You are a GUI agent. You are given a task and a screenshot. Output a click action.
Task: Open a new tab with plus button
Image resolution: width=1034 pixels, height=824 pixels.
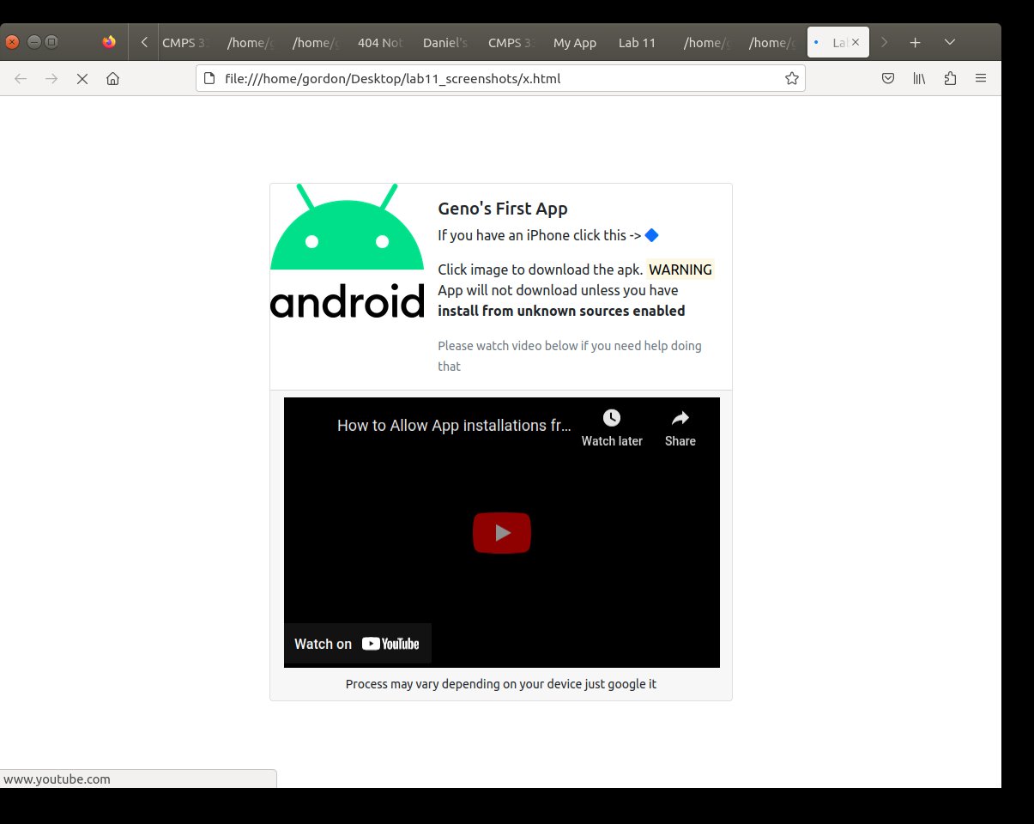pyautogui.click(x=916, y=42)
